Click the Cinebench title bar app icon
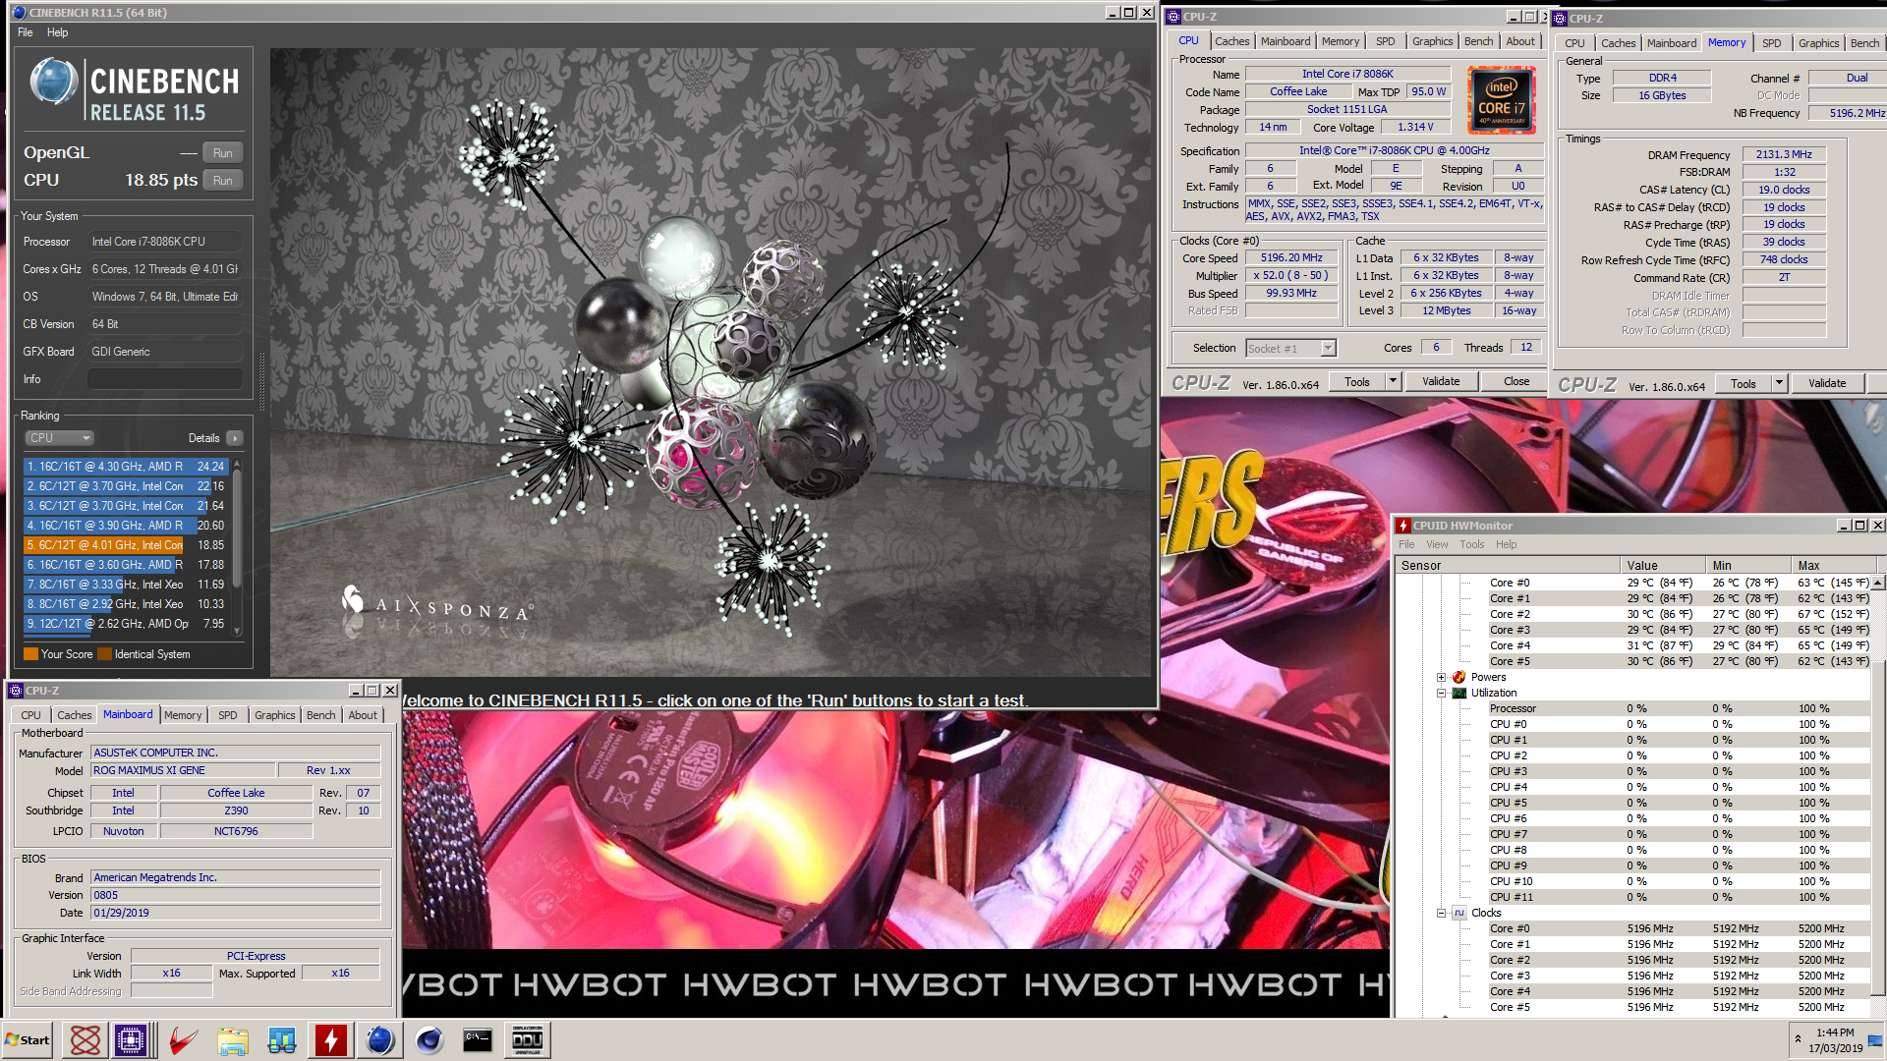Image resolution: width=1887 pixels, height=1061 pixels. [19, 13]
